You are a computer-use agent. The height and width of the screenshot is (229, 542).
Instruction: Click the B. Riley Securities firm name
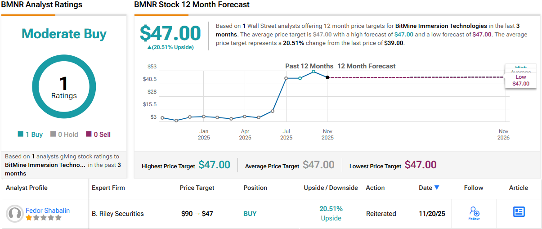tap(118, 214)
